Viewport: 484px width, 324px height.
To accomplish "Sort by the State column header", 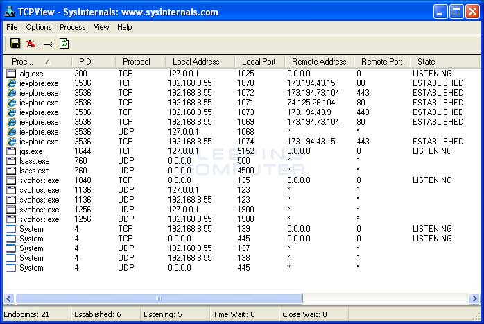I will [445, 62].
